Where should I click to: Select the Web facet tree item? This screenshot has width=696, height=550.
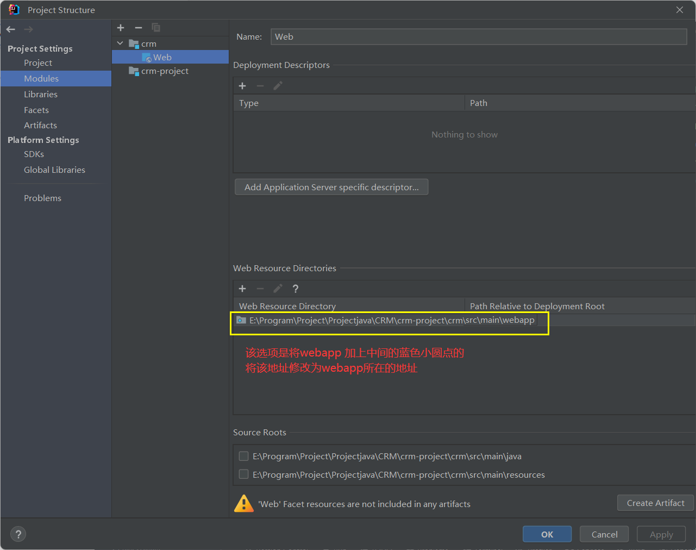point(170,57)
